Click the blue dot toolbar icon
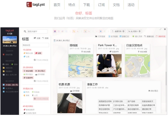Image resolution: width=168 pixels, height=120 pixels. pyautogui.click(x=101, y=31)
